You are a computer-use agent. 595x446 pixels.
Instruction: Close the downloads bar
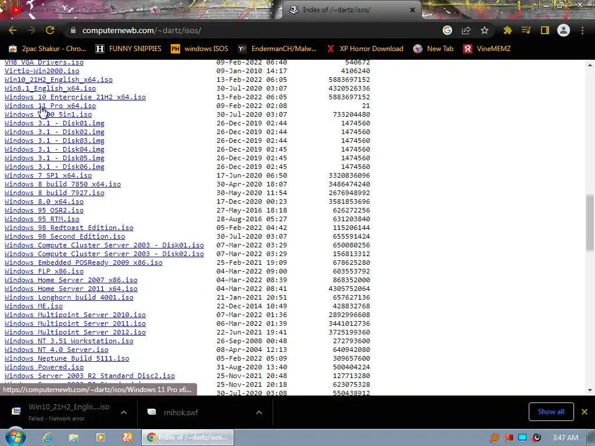click(585, 412)
